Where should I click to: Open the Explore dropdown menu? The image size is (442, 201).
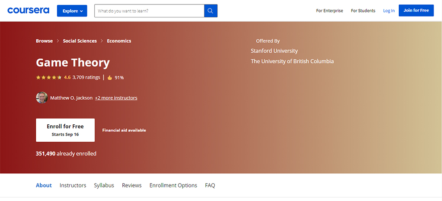click(x=72, y=11)
